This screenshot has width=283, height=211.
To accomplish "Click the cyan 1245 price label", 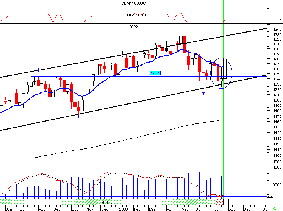I will (155, 73).
